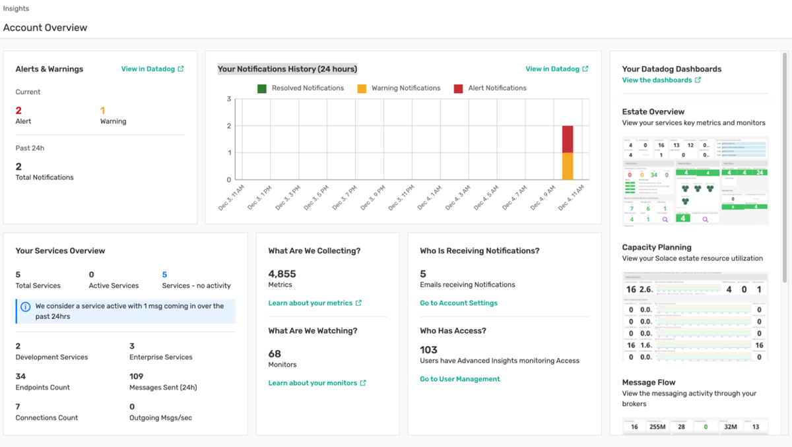The width and height of the screenshot is (792, 447).
Task: Toggle Alert Notifications legend swatch
Action: tap(458, 88)
